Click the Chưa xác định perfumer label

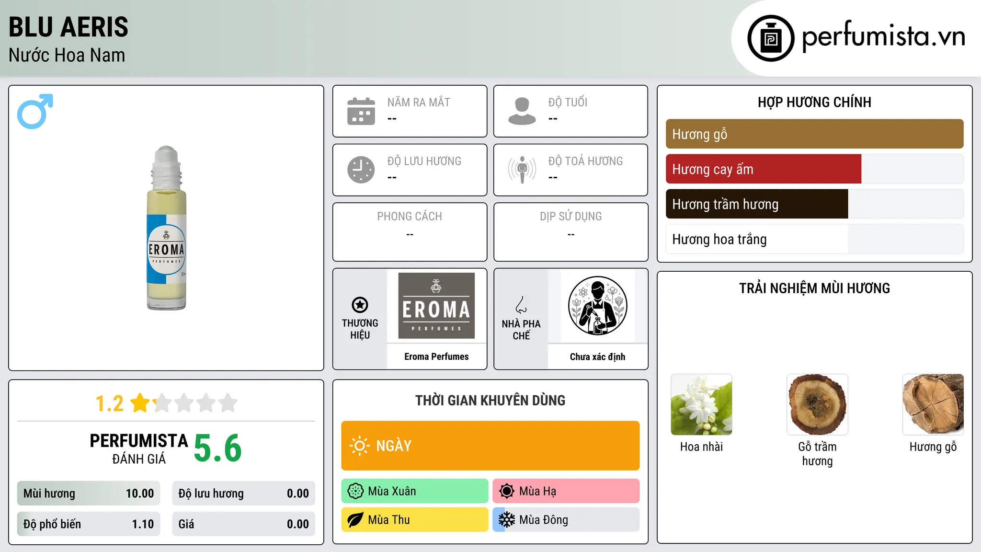(597, 356)
